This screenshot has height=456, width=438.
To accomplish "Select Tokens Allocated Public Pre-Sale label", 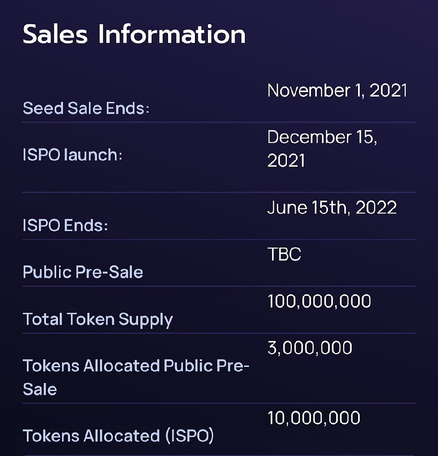I will 136,378.
